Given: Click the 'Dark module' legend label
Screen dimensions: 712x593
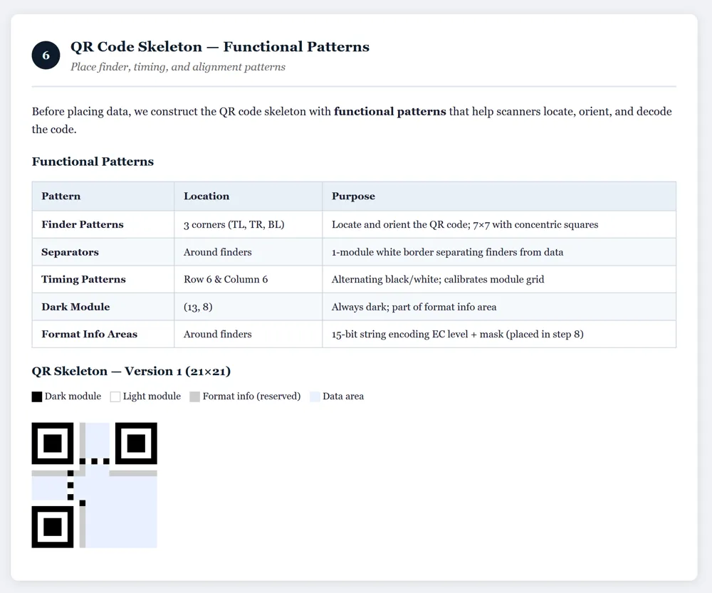Looking at the screenshot, I should tap(73, 397).
